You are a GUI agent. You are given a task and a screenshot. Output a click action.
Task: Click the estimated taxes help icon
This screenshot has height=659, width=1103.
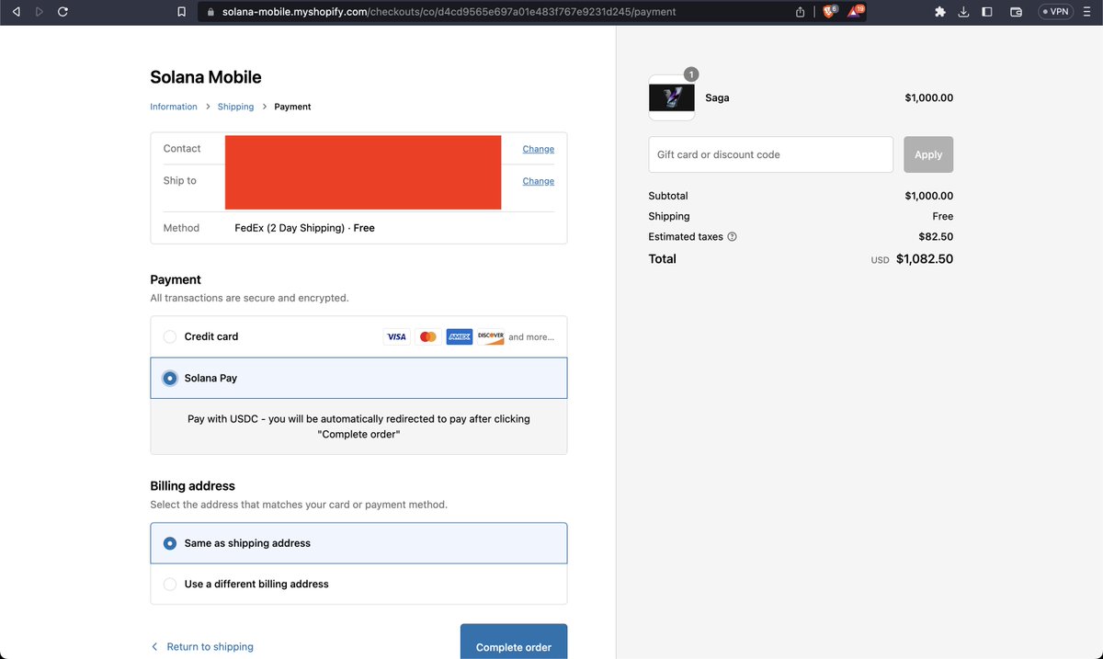pyautogui.click(x=732, y=237)
